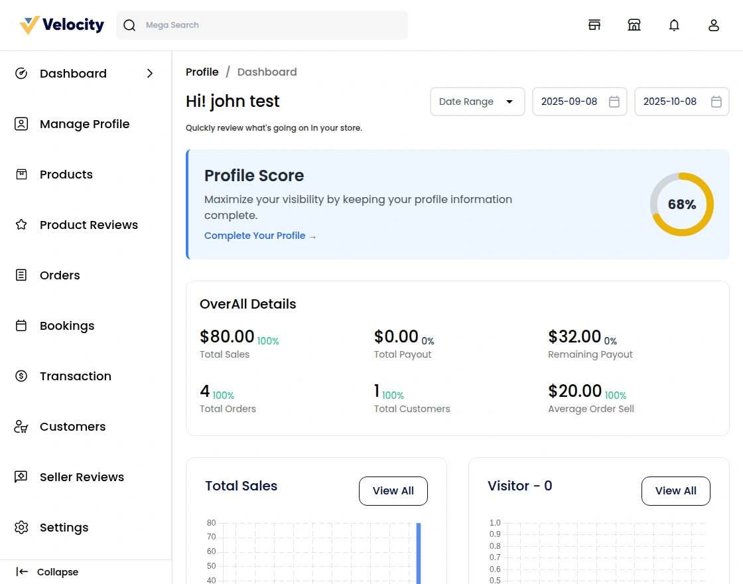Open the user account icon top right
743x584 pixels.
click(x=714, y=25)
